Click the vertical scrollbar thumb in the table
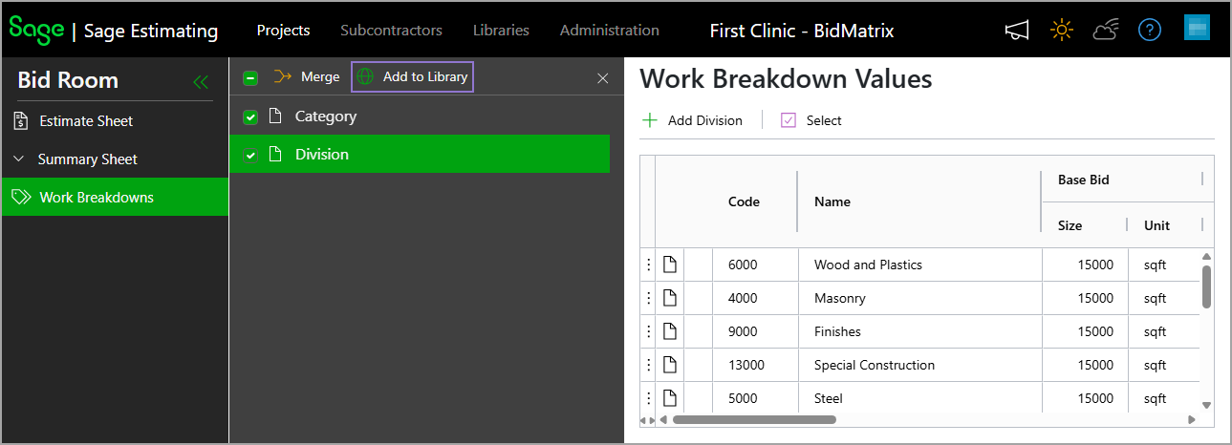Viewport: 1232px width, 445px height. tap(1206, 286)
